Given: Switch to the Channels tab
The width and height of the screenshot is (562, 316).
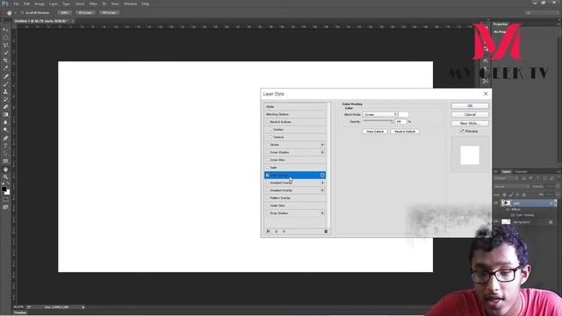Looking at the screenshot, I should [x=521, y=172].
